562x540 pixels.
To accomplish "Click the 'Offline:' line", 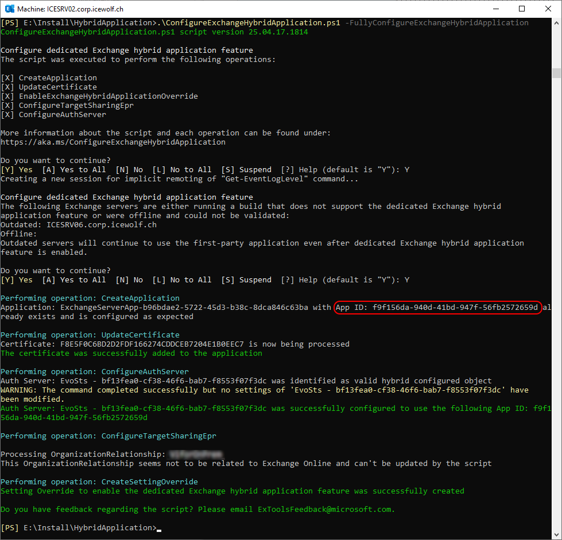I will [x=18, y=234].
